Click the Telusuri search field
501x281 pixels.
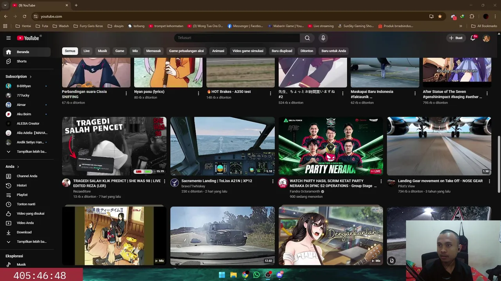point(237,38)
